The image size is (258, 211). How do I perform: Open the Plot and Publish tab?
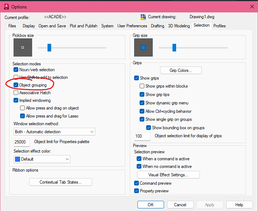83,26
